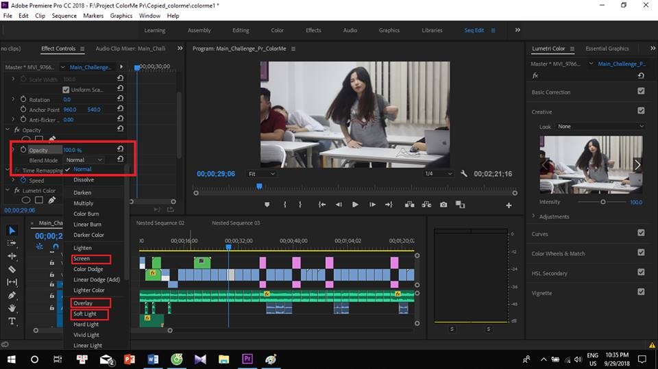Toggle Opacity animation stopwatch

pyautogui.click(x=23, y=149)
